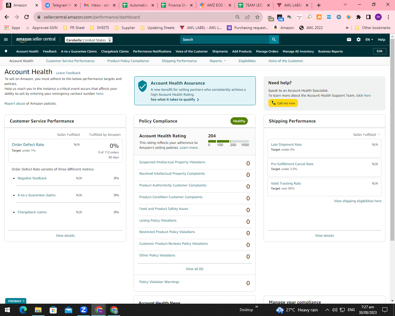Open Microsoft Store from the taskbar
The height and width of the screenshot is (316, 395).
53,310
